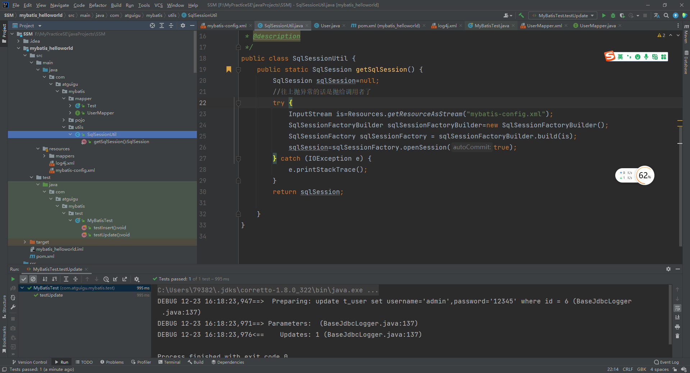Export test results icon
This screenshot has width=690, height=373.
point(125,279)
